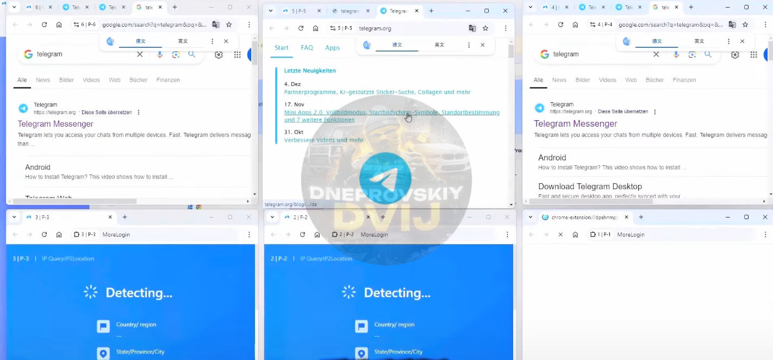Open Chrome menu in P-5 window

(x=506, y=28)
